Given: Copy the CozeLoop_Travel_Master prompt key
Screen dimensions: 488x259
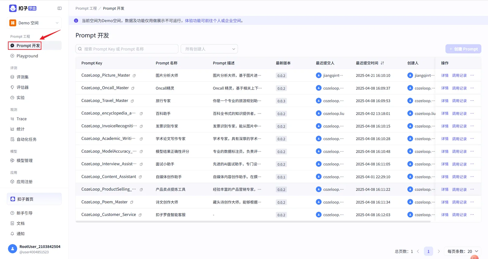Looking at the screenshot, I should click(132, 101).
